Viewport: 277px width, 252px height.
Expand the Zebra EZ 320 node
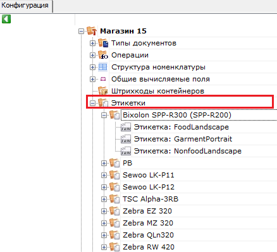104,211
